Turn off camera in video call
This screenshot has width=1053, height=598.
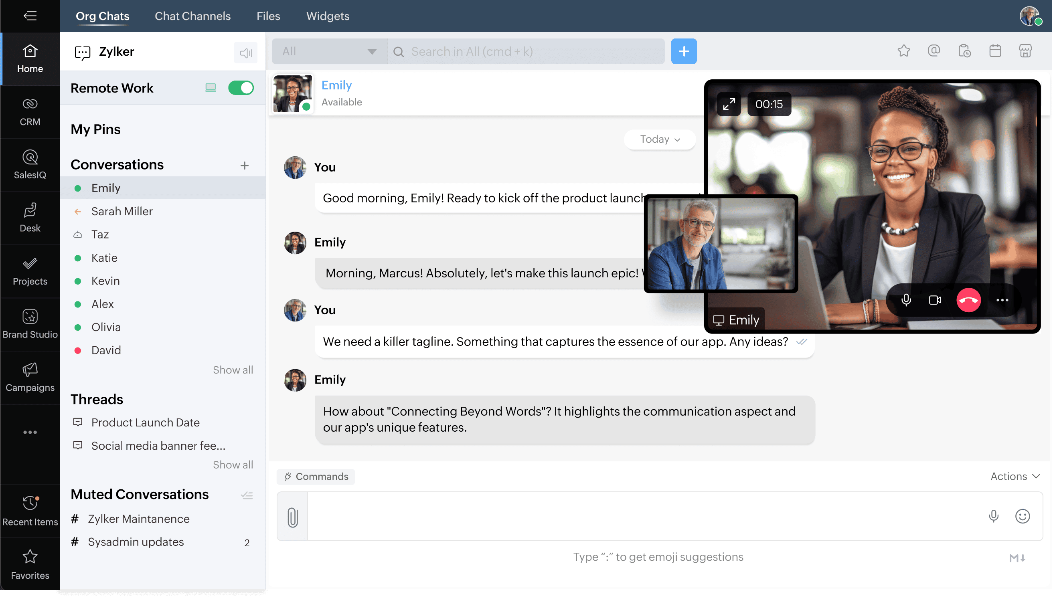pos(935,300)
